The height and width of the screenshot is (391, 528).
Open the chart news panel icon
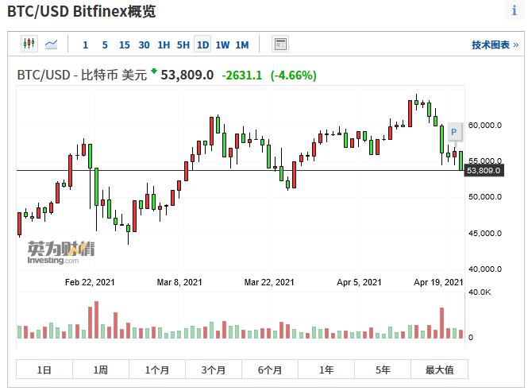point(280,45)
